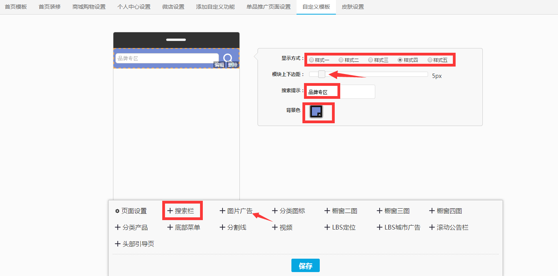
Task: Click the search magnifier icon in phone preview
Action: 228,58
